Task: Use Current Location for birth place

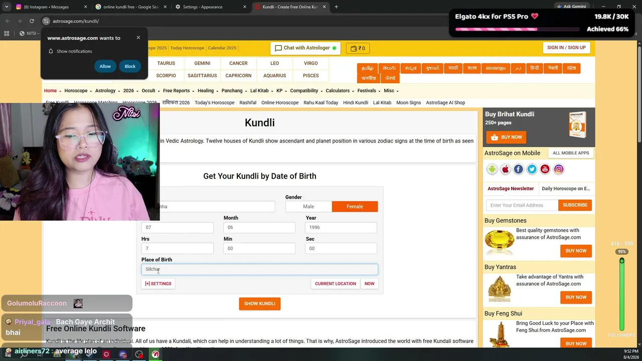Action: coord(336,284)
